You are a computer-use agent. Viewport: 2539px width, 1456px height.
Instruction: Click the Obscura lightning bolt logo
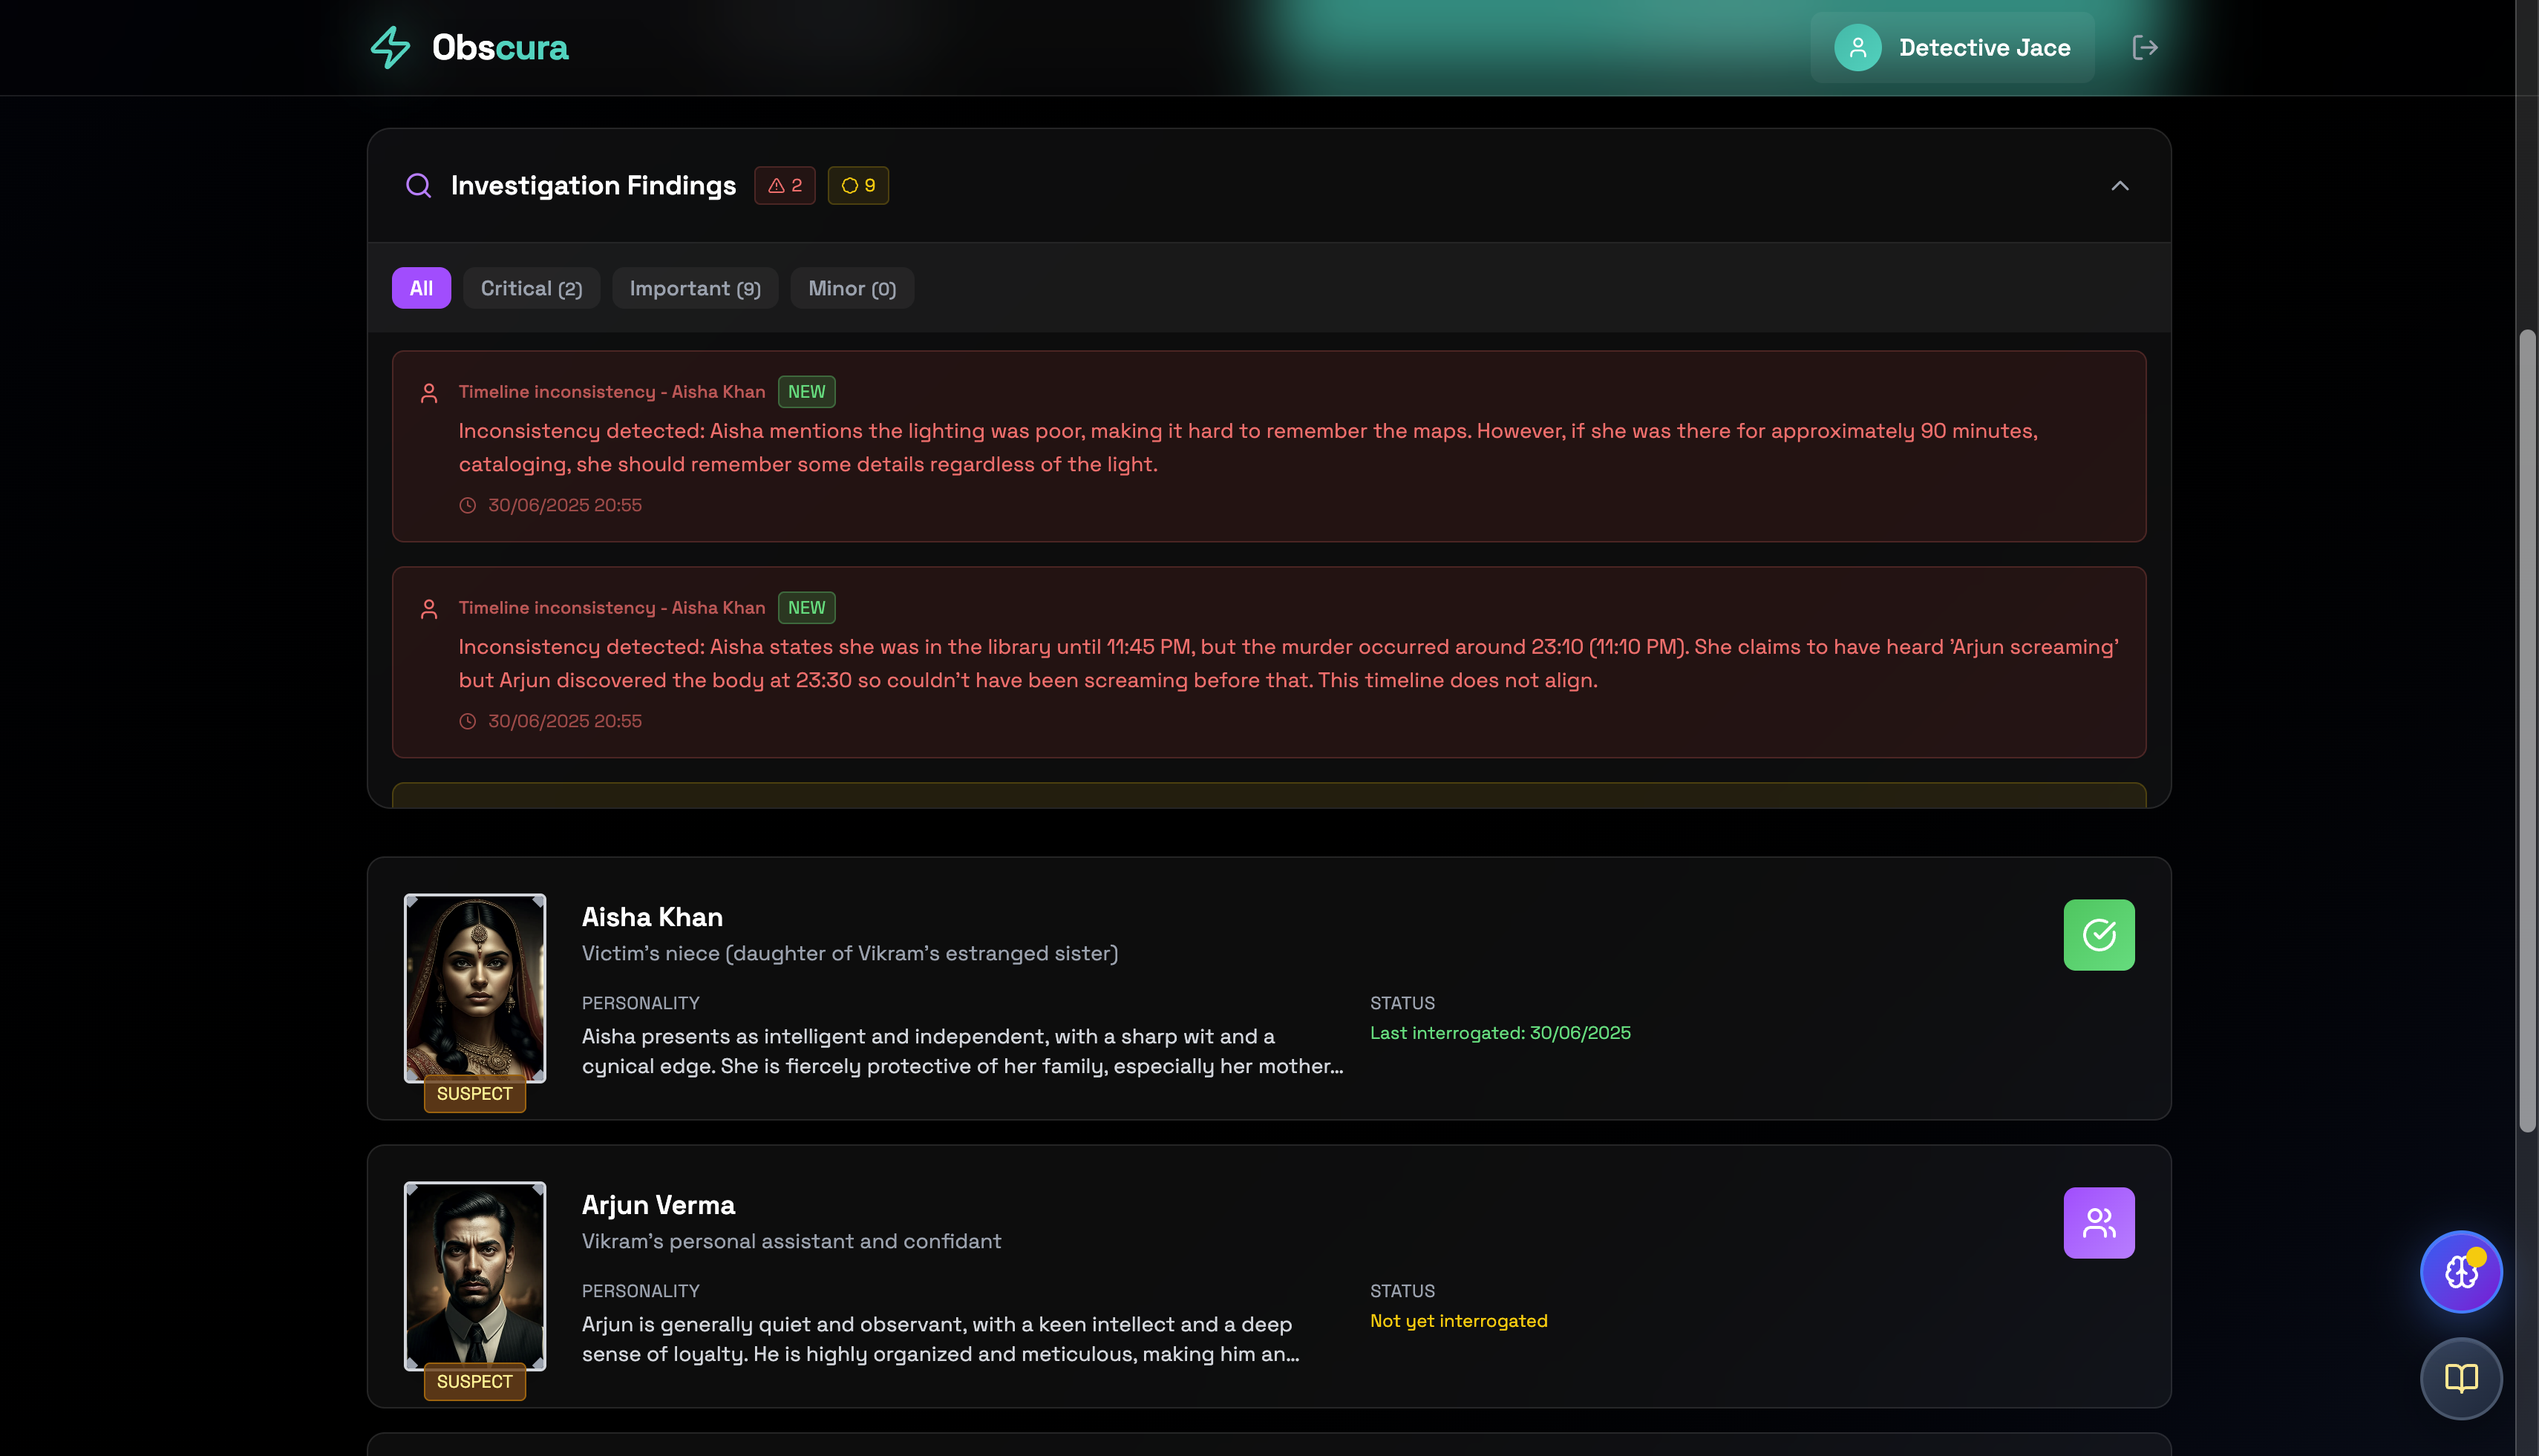(x=391, y=47)
